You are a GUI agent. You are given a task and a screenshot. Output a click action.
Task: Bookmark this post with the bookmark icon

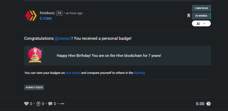(x=189, y=16)
